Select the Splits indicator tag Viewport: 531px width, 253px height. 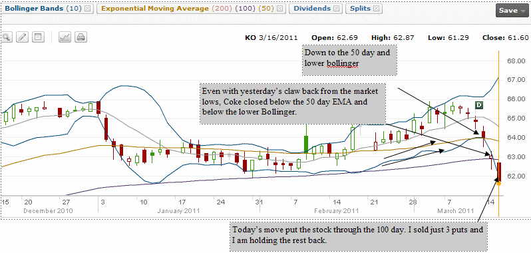(x=361, y=9)
